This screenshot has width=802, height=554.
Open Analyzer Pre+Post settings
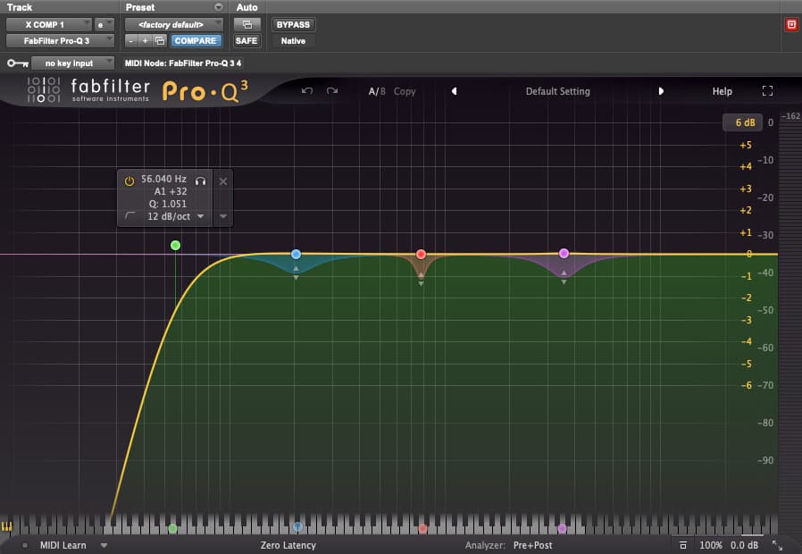click(532, 545)
